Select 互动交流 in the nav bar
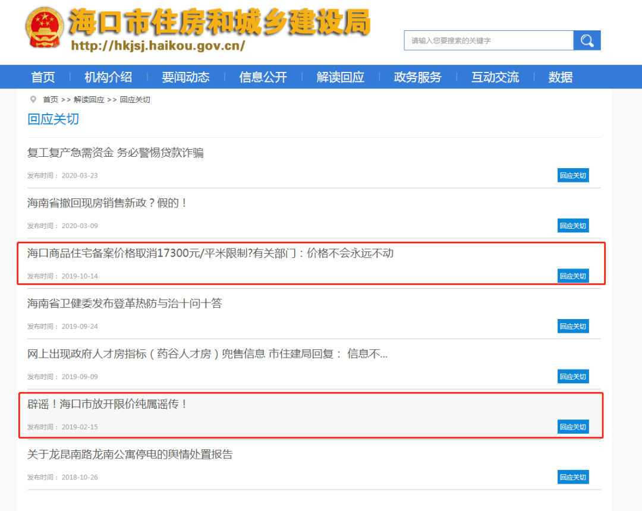Viewport: 642px width, 511px height. [x=495, y=77]
